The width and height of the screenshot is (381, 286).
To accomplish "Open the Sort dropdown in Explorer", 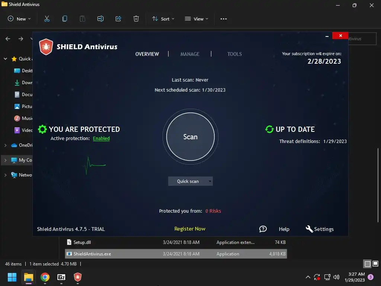I will click(163, 19).
